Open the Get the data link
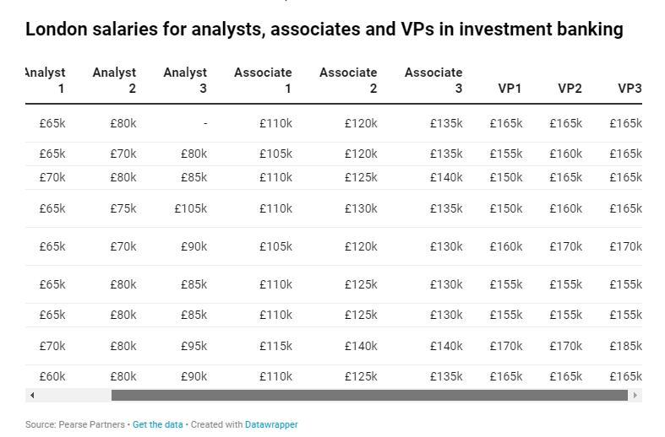This screenshot has height=437, width=665. coord(157,424)
